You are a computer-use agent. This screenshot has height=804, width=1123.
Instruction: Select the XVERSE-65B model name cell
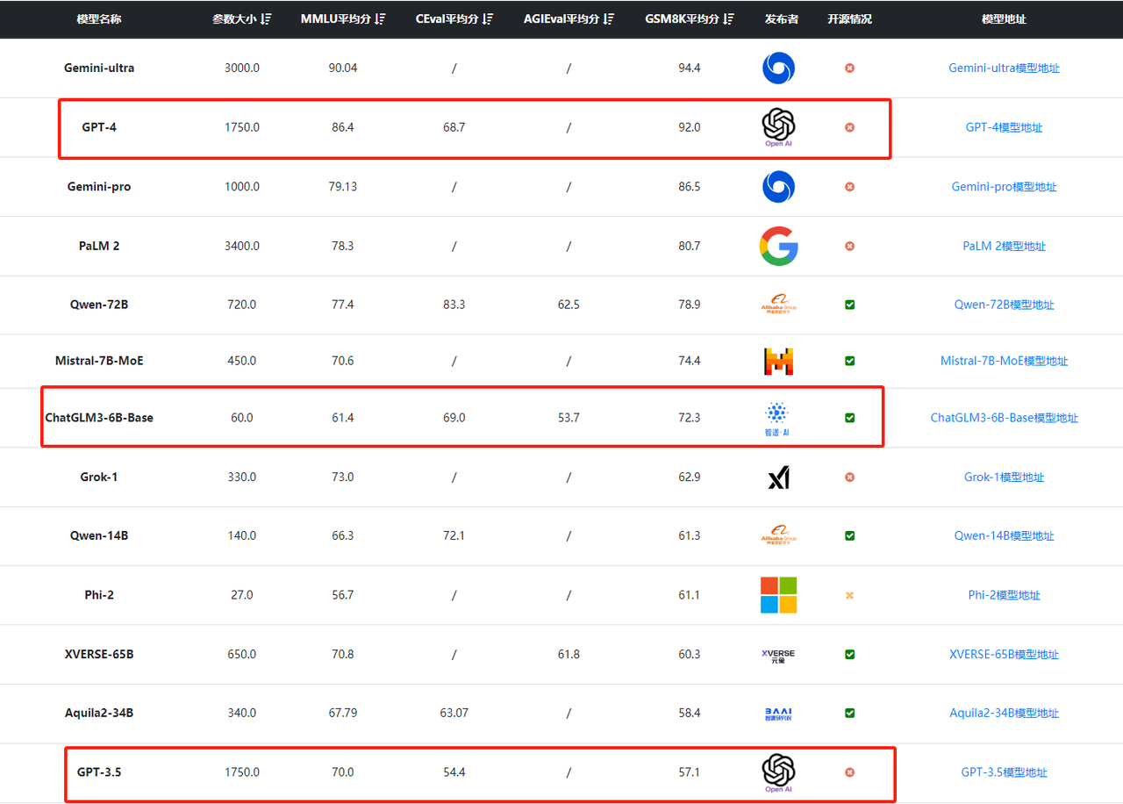click(x=99, y=655)
